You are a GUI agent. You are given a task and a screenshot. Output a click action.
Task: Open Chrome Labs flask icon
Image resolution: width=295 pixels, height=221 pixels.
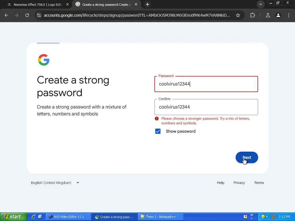[x=268, y=15]
